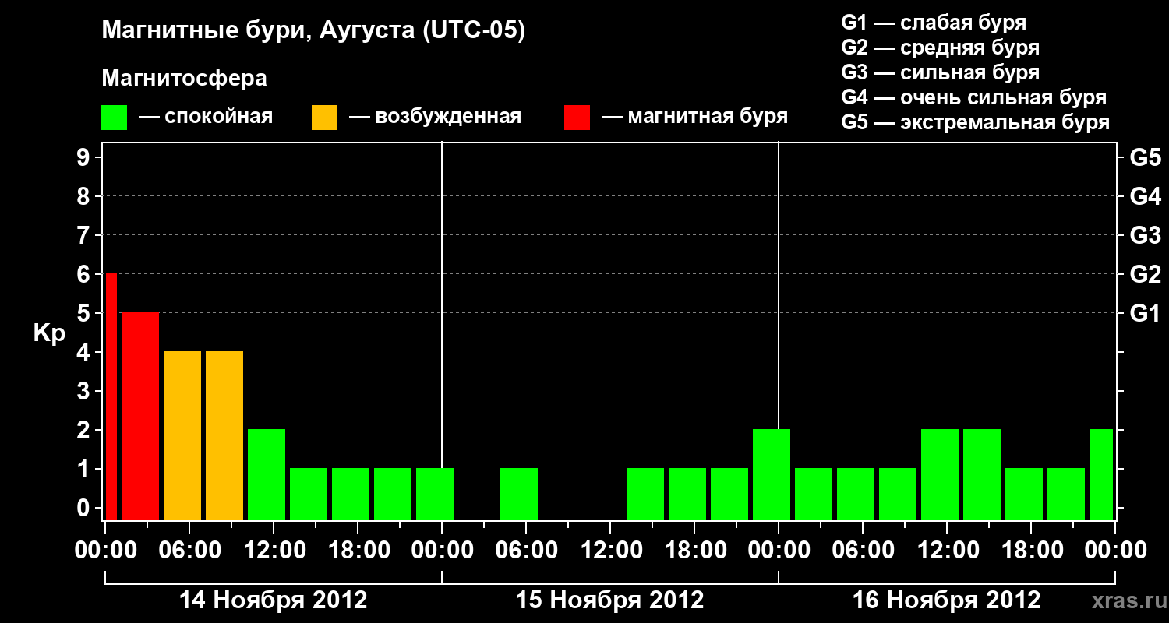The image size is (1169, 623).
Task: Select the 'G5 — экстремальная буря' legend line
Action: click(975, 123)
